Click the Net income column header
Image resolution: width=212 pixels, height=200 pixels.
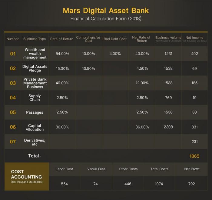194,38
